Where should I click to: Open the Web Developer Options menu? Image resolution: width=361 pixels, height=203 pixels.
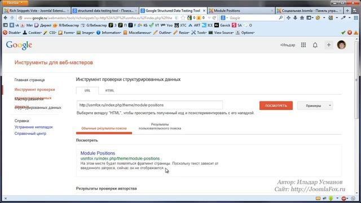coord(245,33)
